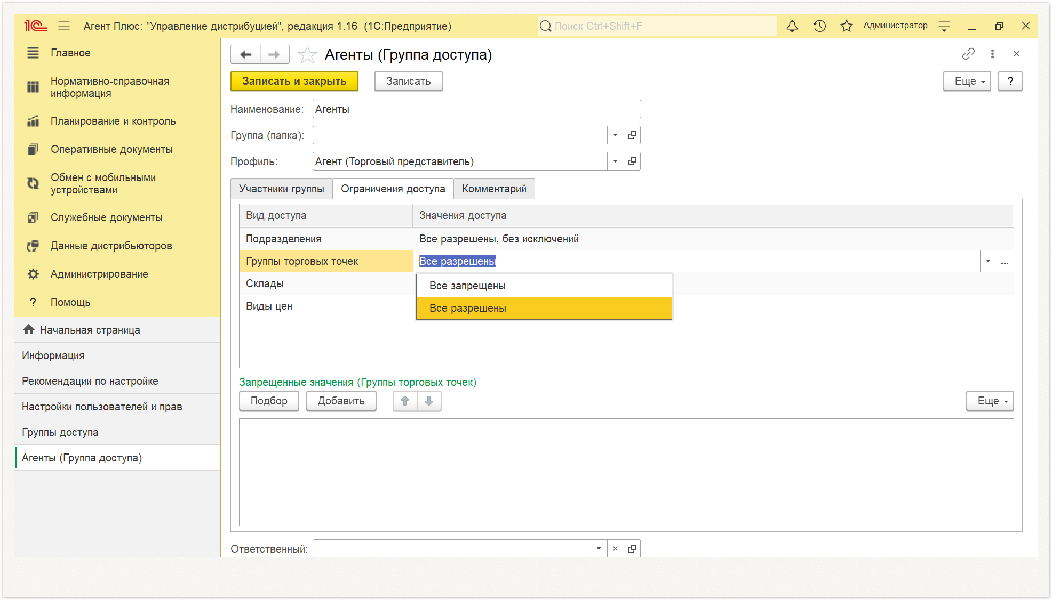Click the Значения доступа column header
This screenshot has width=1052, height=600.
713,215
